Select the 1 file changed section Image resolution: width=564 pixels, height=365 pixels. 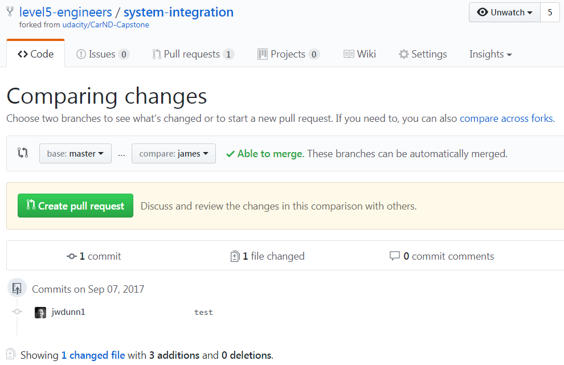pos(268,256)
